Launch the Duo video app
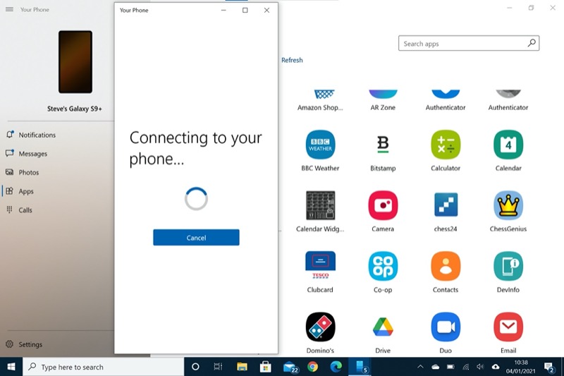The image size is (564, 376). coord(446,327)
